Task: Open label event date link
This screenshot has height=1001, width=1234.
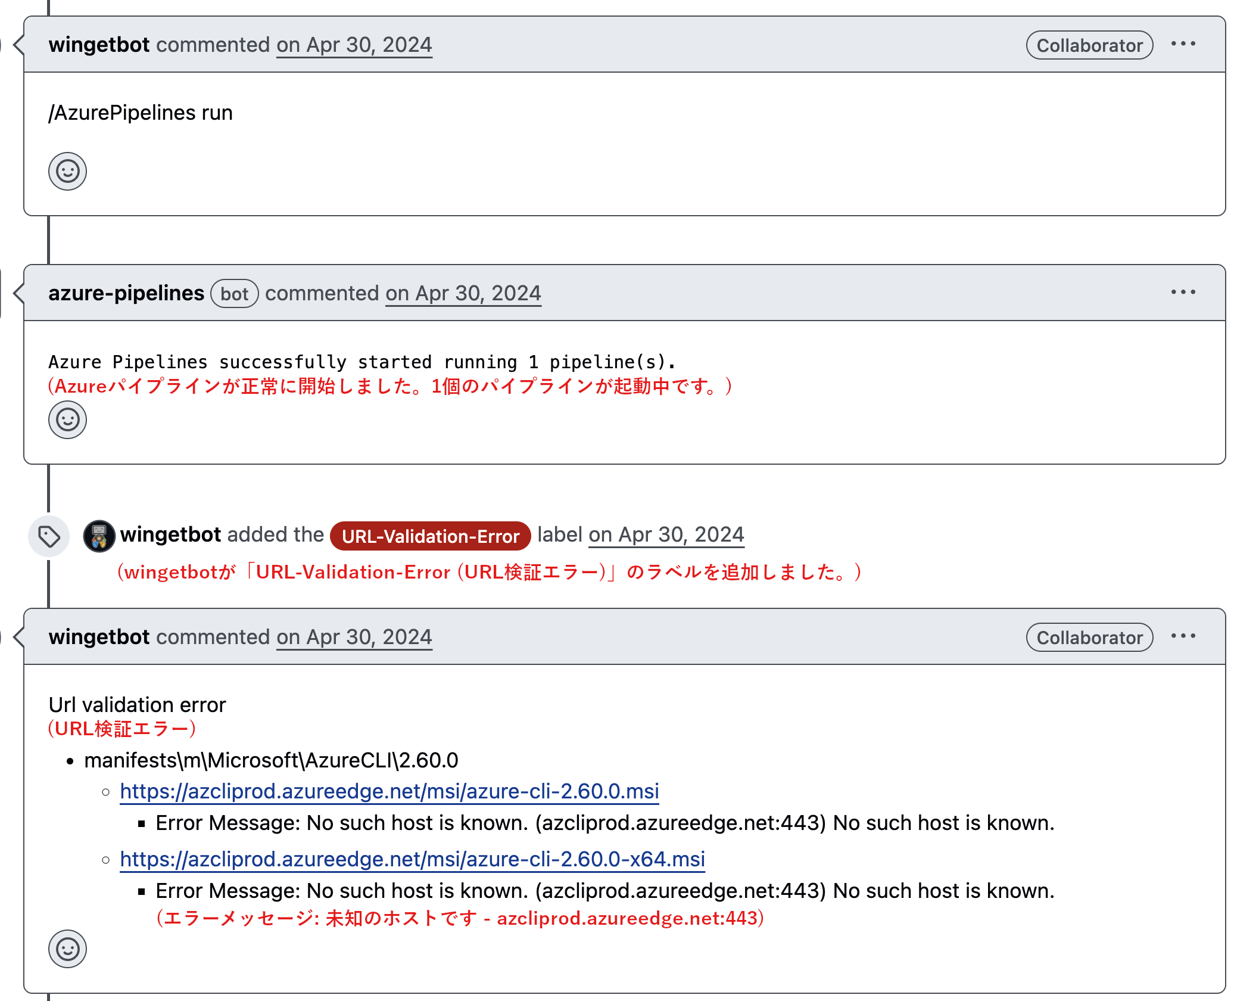Action: pyautogui.click(x=666, y=534)
